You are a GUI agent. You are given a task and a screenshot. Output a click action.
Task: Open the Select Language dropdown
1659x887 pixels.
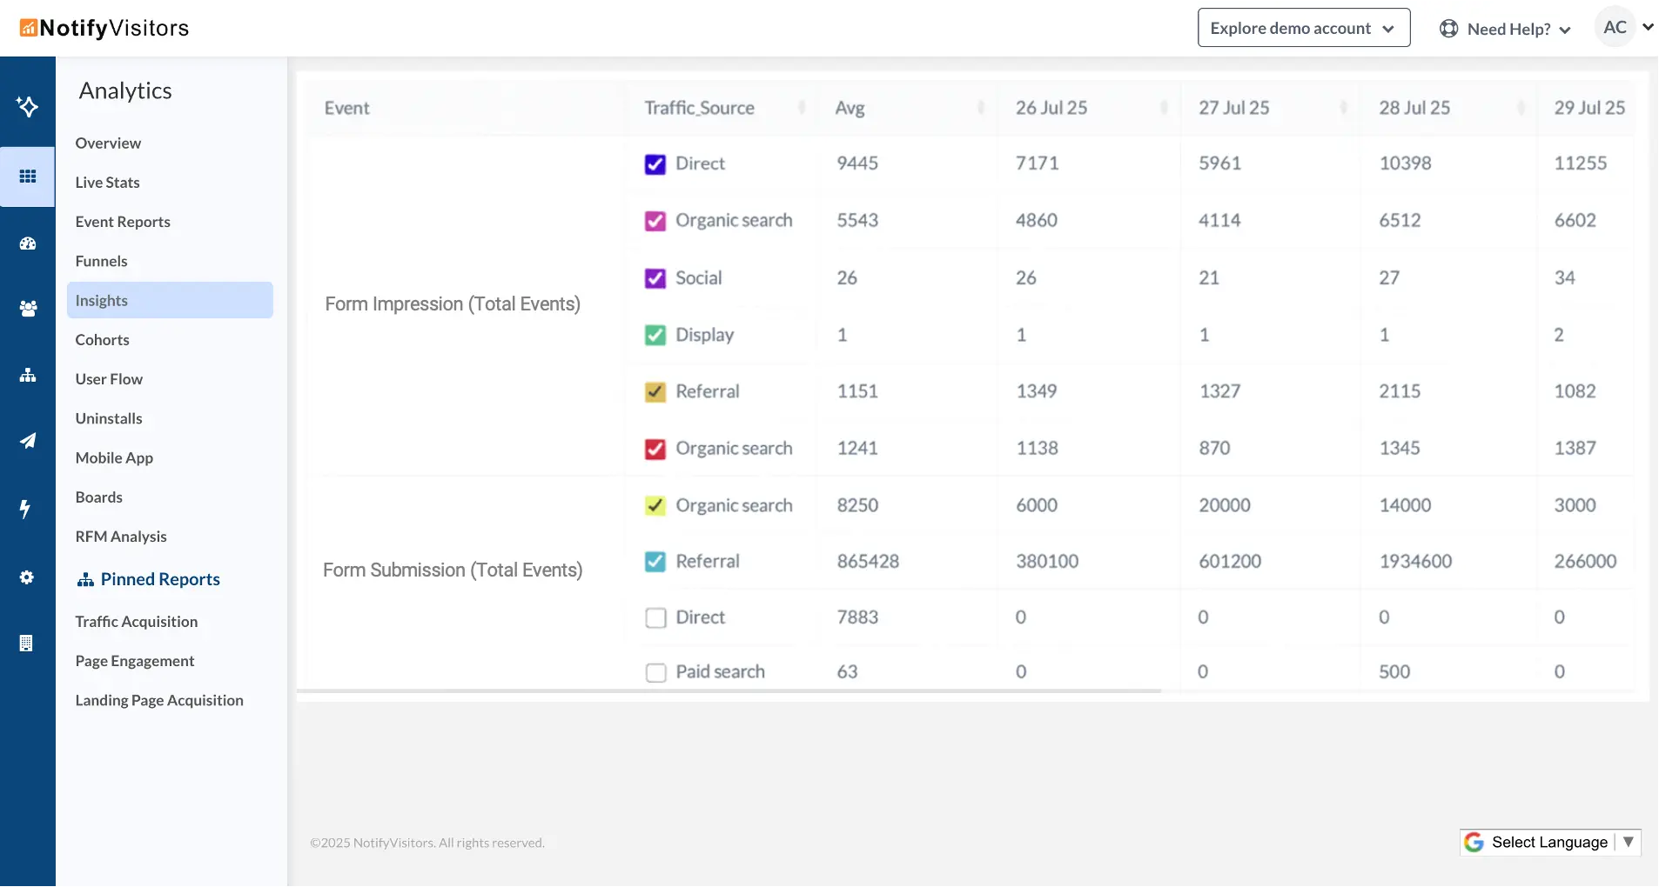tap(1549, 842)
